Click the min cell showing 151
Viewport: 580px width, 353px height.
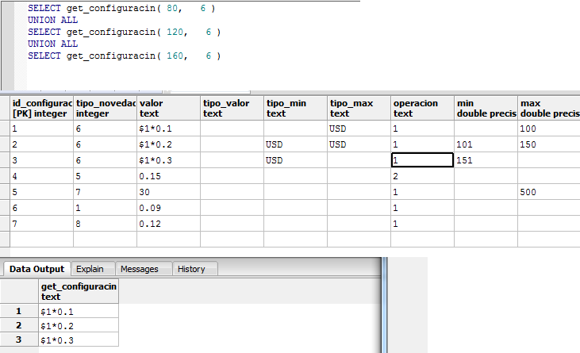pos(486,160)
